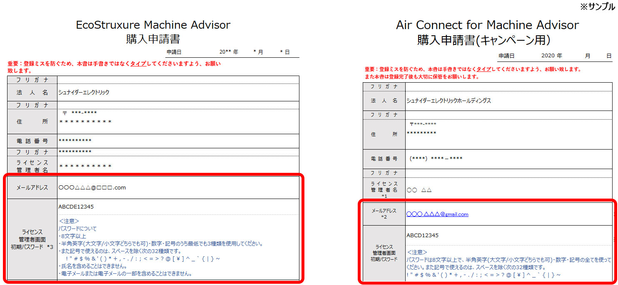Click the right form's 住所 label cell

click(x=384, y=134)
